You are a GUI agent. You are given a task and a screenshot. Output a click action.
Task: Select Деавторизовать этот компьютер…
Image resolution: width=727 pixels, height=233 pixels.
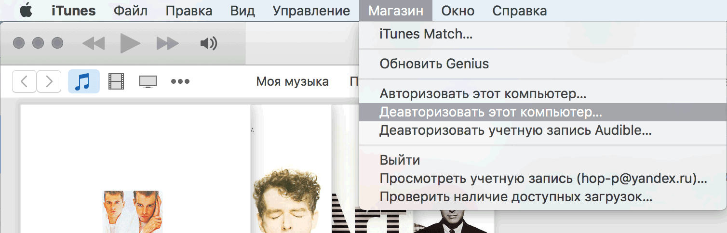click(x=543, y=112)
